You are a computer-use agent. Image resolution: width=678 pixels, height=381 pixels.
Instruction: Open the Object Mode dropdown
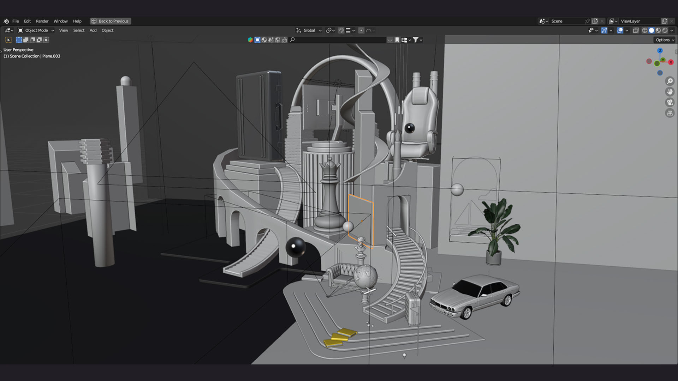(36, 30)
